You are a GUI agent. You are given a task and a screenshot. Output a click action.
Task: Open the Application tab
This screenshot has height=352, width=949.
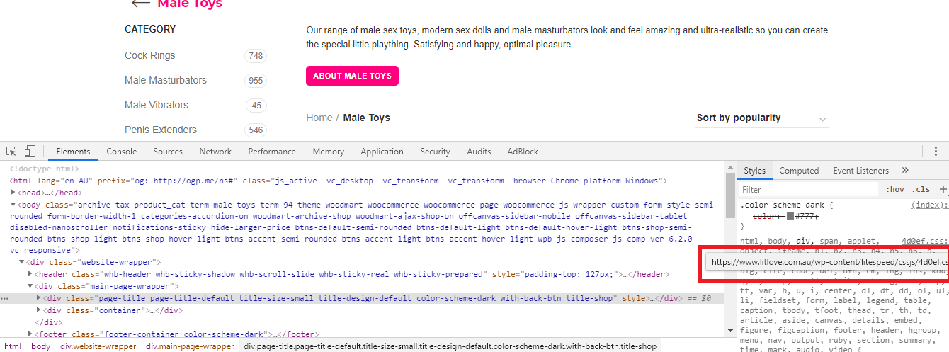tap(382, 152)
